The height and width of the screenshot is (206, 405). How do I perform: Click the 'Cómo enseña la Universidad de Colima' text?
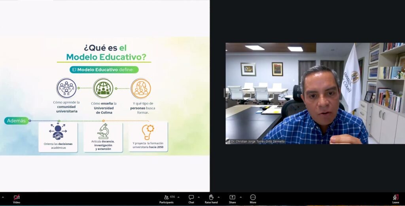(x=104, y=108)
